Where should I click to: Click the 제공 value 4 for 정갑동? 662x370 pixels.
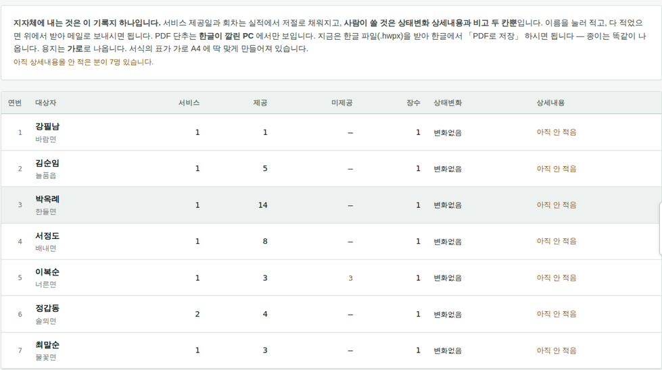[265, 314]
